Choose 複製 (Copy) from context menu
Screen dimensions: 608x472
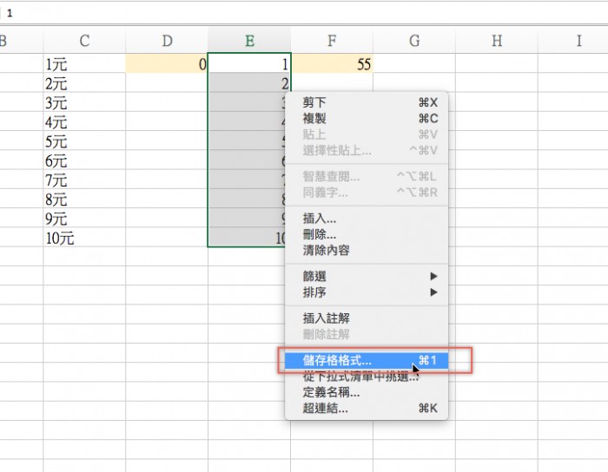coord(367,119)
